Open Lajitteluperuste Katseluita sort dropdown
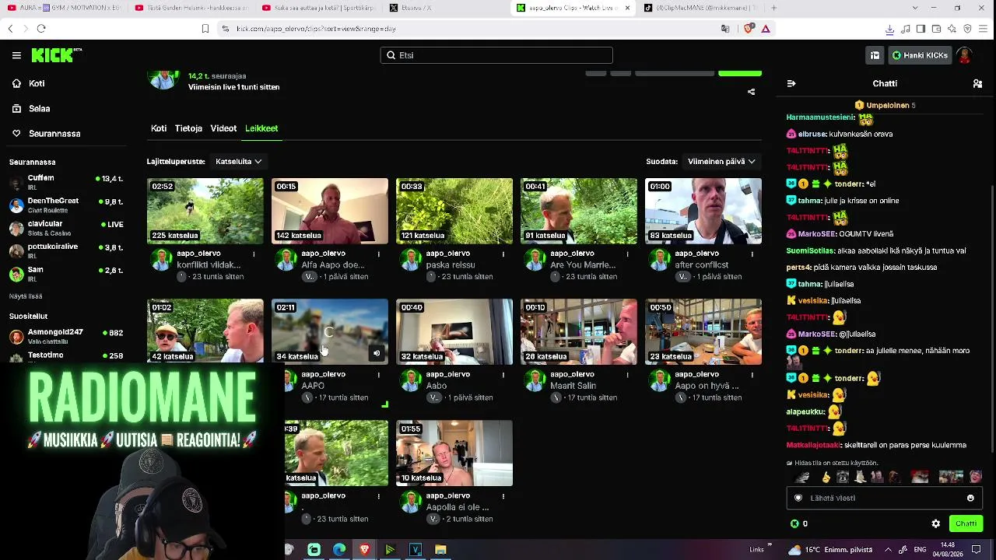 (x=238, y=161)
